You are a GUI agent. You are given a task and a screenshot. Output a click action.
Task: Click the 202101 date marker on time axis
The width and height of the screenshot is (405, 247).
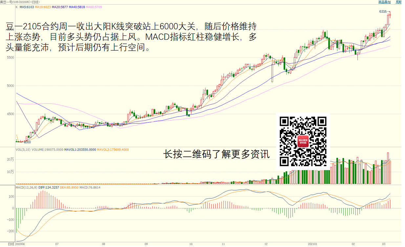point(312,244)
